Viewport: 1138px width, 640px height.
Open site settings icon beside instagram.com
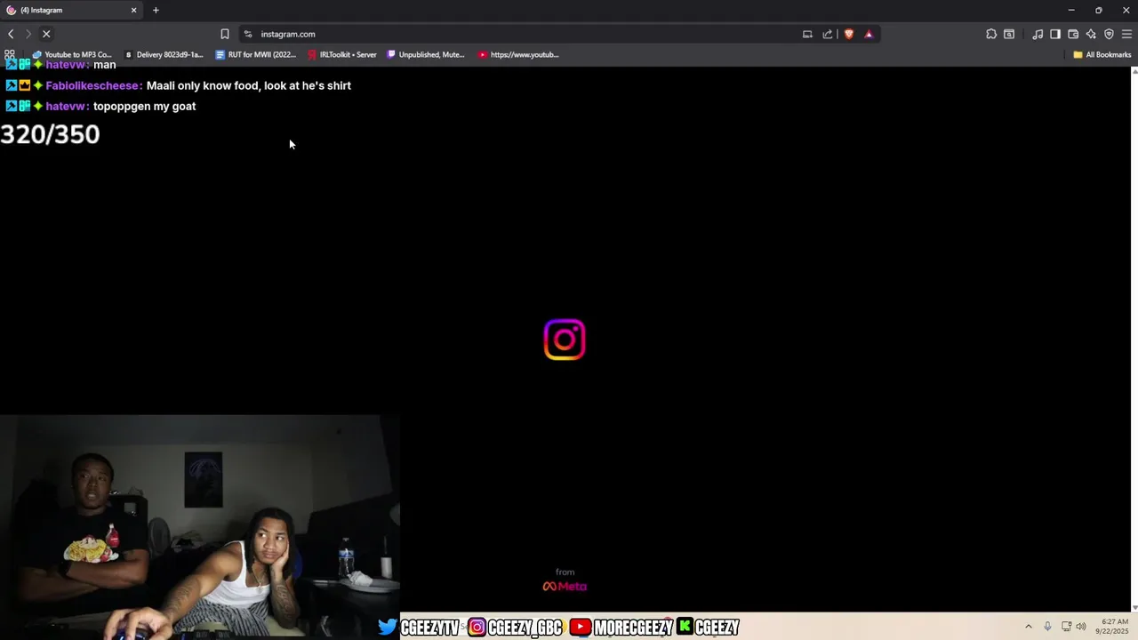248,34
